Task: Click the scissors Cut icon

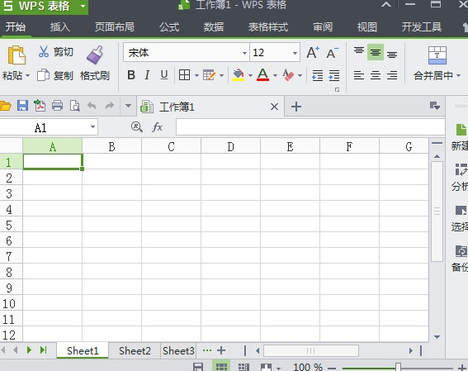Action: point(44,52)
